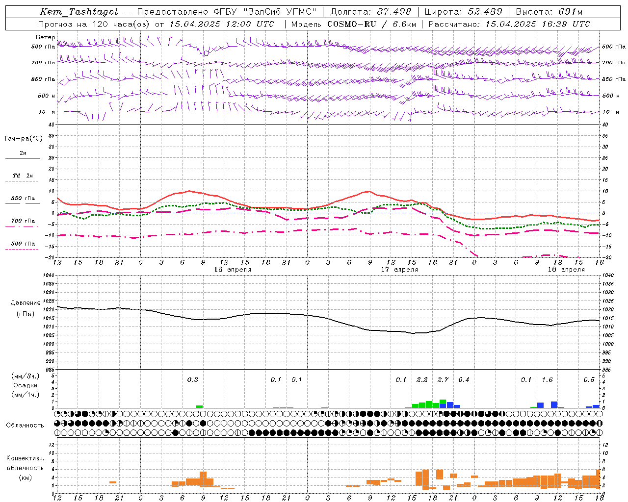
Task: Click the precipitation amount '0.4'
Action: (x=464, y=380)
